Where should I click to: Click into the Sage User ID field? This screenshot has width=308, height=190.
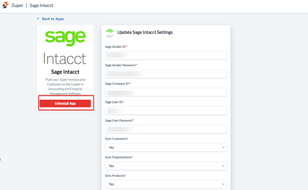(x=166, y=111)
